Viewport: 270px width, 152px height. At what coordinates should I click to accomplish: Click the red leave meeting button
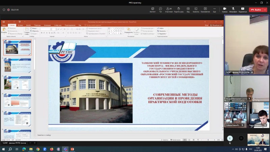click(x=256, y=10)
